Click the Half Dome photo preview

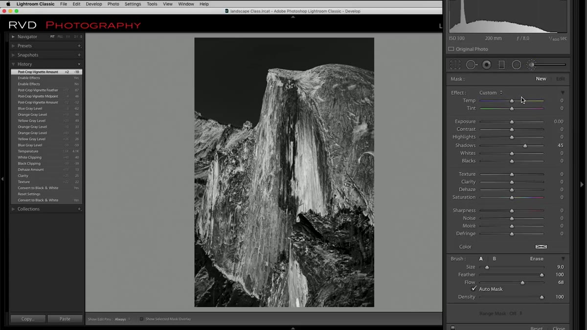284,172
